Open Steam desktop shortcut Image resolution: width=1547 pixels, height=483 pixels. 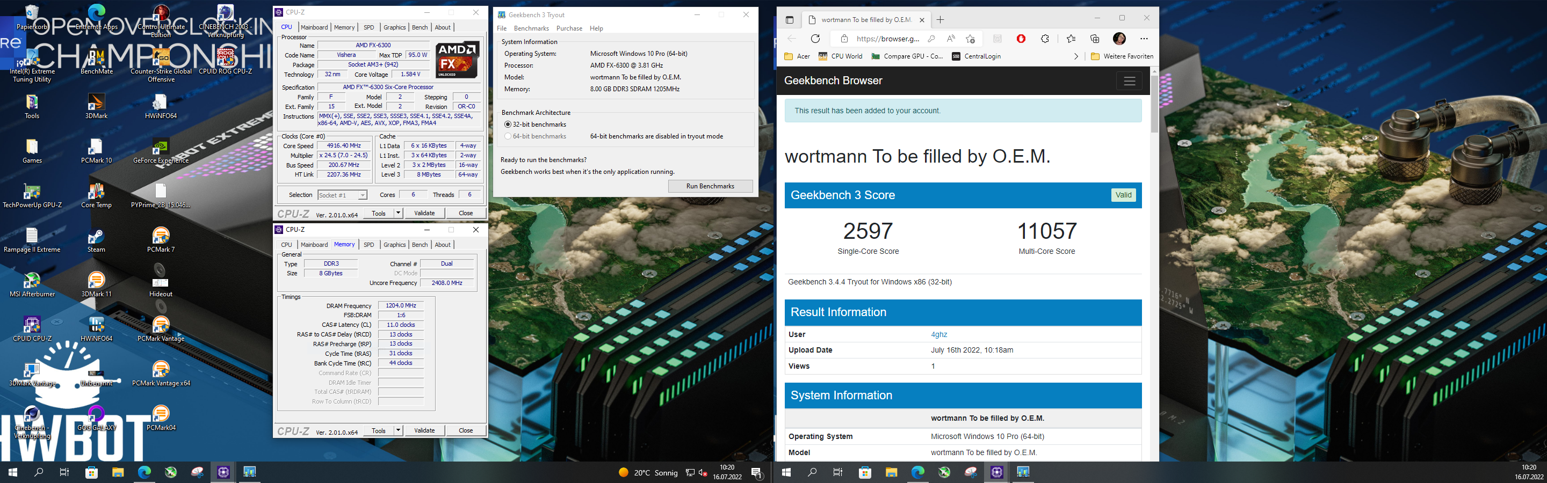coord(96,240)
